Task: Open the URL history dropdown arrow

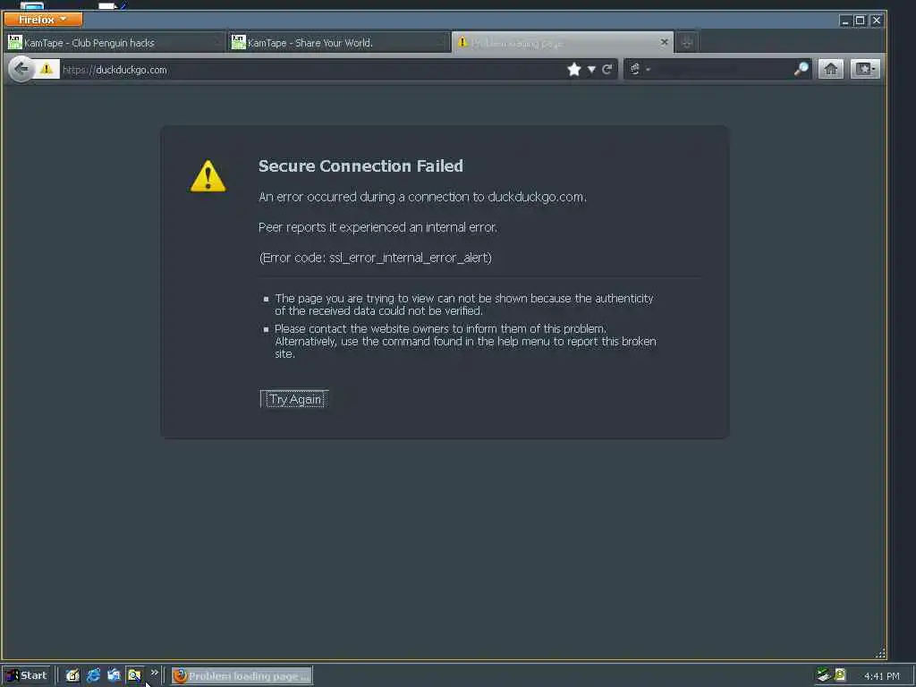Action: click(592, 70)
